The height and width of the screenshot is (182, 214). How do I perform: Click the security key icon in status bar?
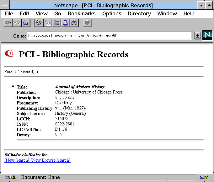coord(11,177)
